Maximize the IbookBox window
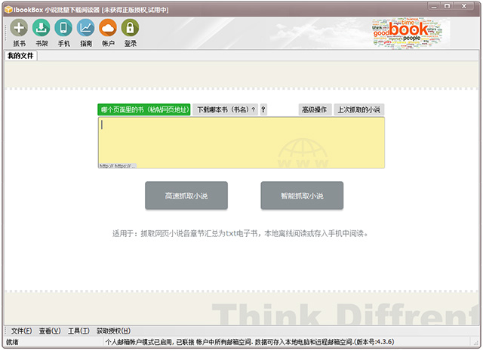Image resolution: width=483 pixels, height=351 pixels. 448,7
